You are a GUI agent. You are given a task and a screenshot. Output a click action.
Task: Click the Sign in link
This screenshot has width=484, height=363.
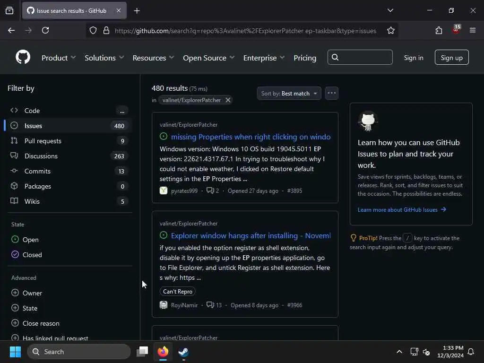pos(414,58)
